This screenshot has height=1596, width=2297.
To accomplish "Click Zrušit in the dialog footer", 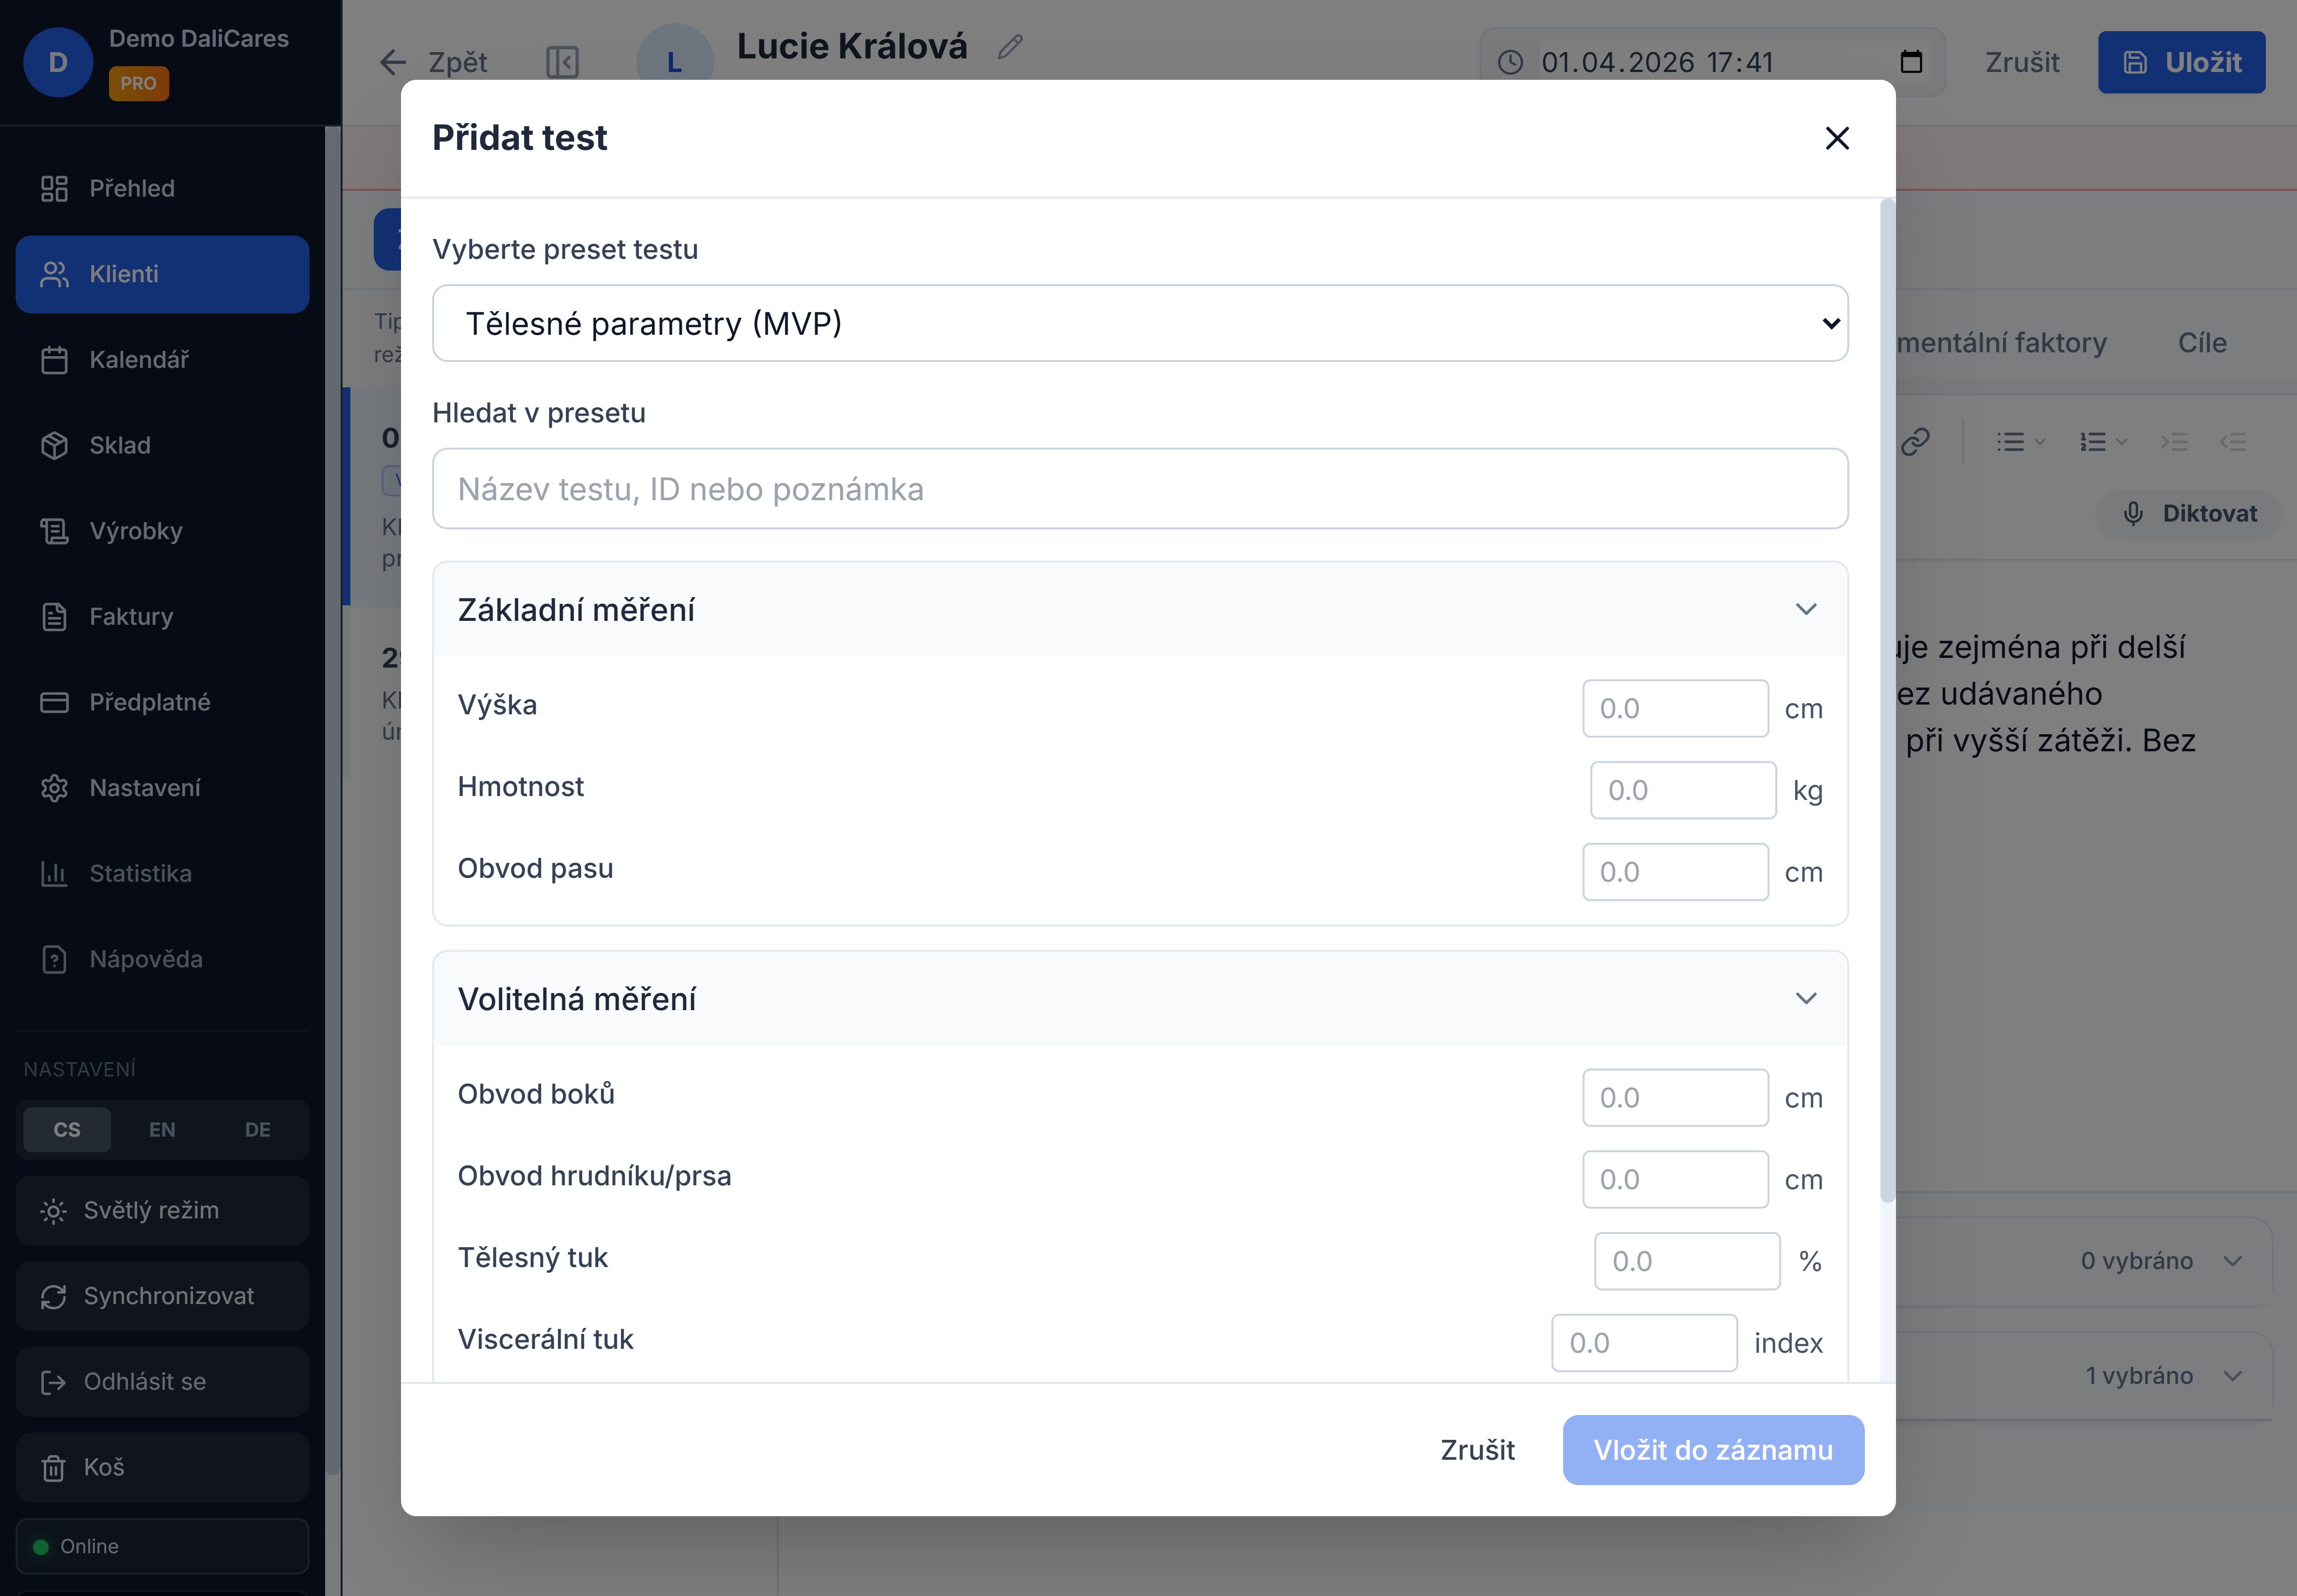I will pyautogui.click(x=1477, y=1450).
